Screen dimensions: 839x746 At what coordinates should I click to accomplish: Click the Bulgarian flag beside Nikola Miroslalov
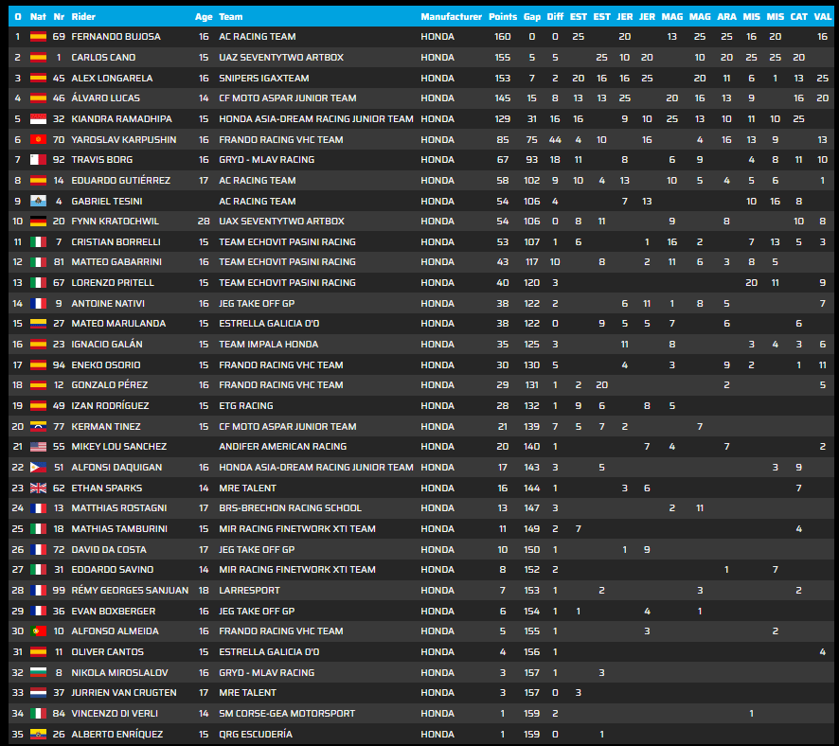click(38, 672)
